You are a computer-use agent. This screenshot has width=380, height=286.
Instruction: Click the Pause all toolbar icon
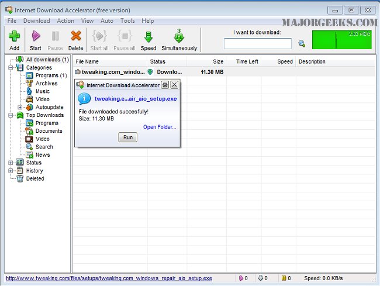point(125,36)
